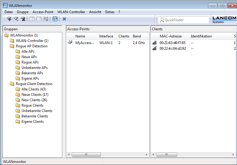Click the search access point toolbar icon
The image size is (237, 165).
pos(16,19)
